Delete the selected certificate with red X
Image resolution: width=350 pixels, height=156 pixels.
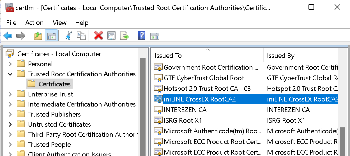pos(98,36)
